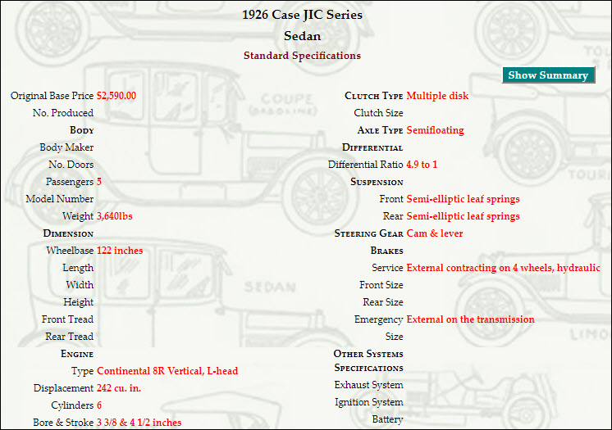
Task: Click the 'Rear Tread' label
Action: pyautogui.click(x=70, y=337)
